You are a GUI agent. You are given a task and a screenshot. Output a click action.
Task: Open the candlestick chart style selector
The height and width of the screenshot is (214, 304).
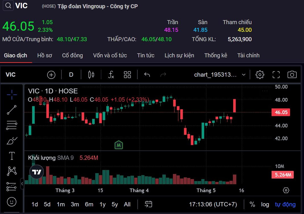pos(91,75)
